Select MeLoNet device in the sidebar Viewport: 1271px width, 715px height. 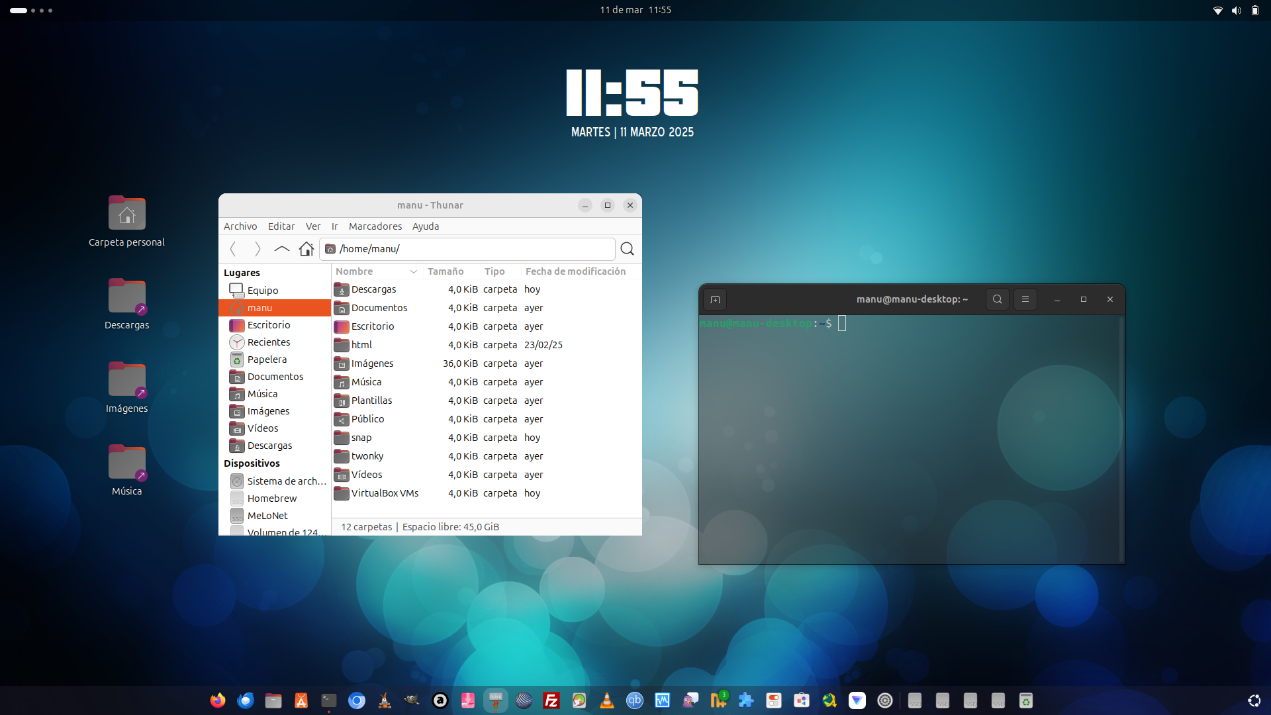pos(275,516)
